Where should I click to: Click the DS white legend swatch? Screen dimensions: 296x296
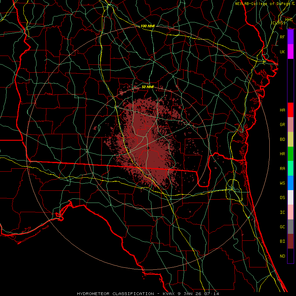pos(290,197)
